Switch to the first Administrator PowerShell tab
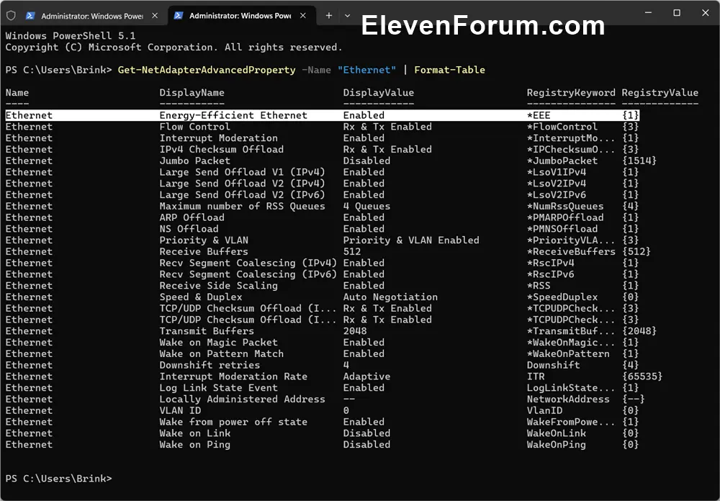Image resolution: width=720 pixels, height=501 pixels. click(92, 16)
